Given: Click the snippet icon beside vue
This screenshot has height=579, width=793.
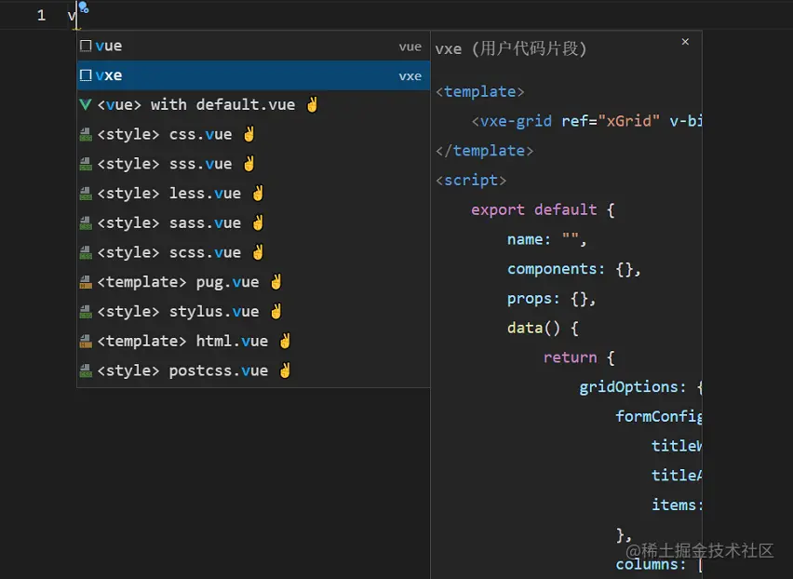Looking at the screenshot, I should [x=86, y=46].
